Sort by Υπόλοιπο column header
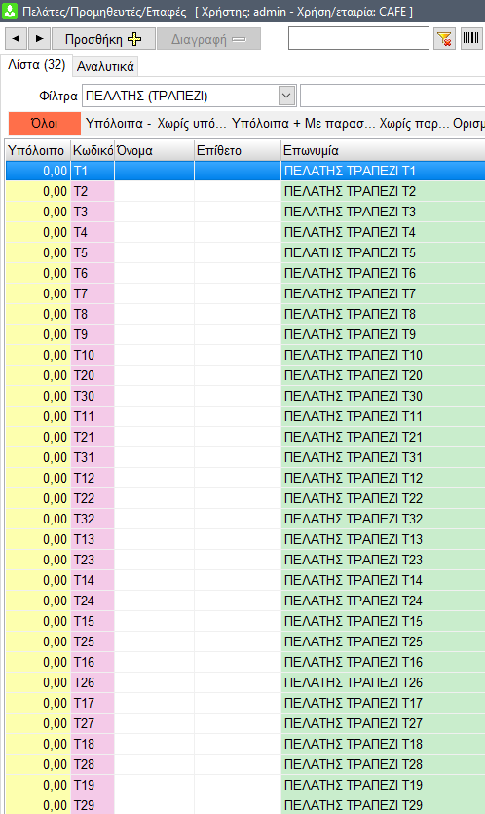485x814 pixels. pos(37,150)
